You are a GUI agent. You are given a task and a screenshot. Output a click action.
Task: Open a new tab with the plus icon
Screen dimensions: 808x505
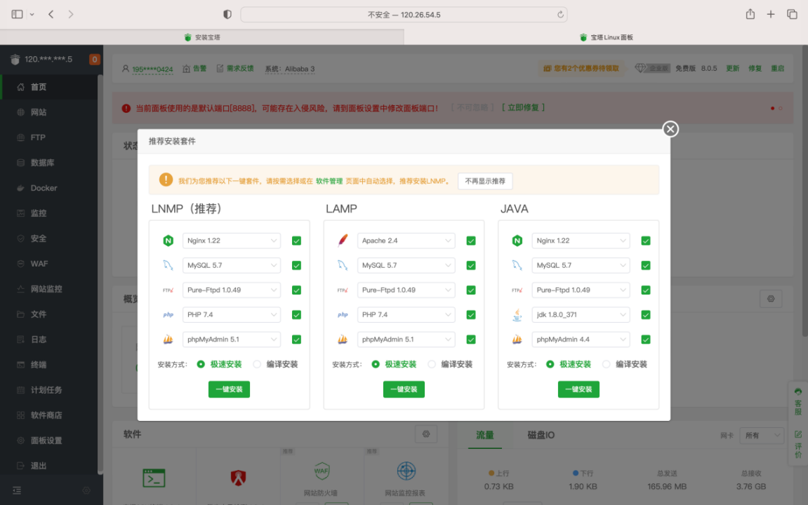pyautogui.click(x=771, y=15)
